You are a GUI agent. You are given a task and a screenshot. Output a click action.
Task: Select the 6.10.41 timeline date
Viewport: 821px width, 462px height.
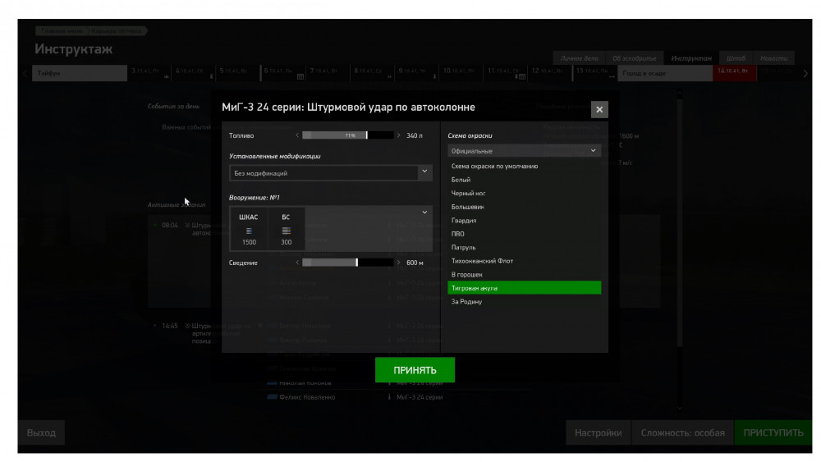(x=284, y=73)
